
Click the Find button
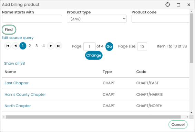click(x=9, y=30)
